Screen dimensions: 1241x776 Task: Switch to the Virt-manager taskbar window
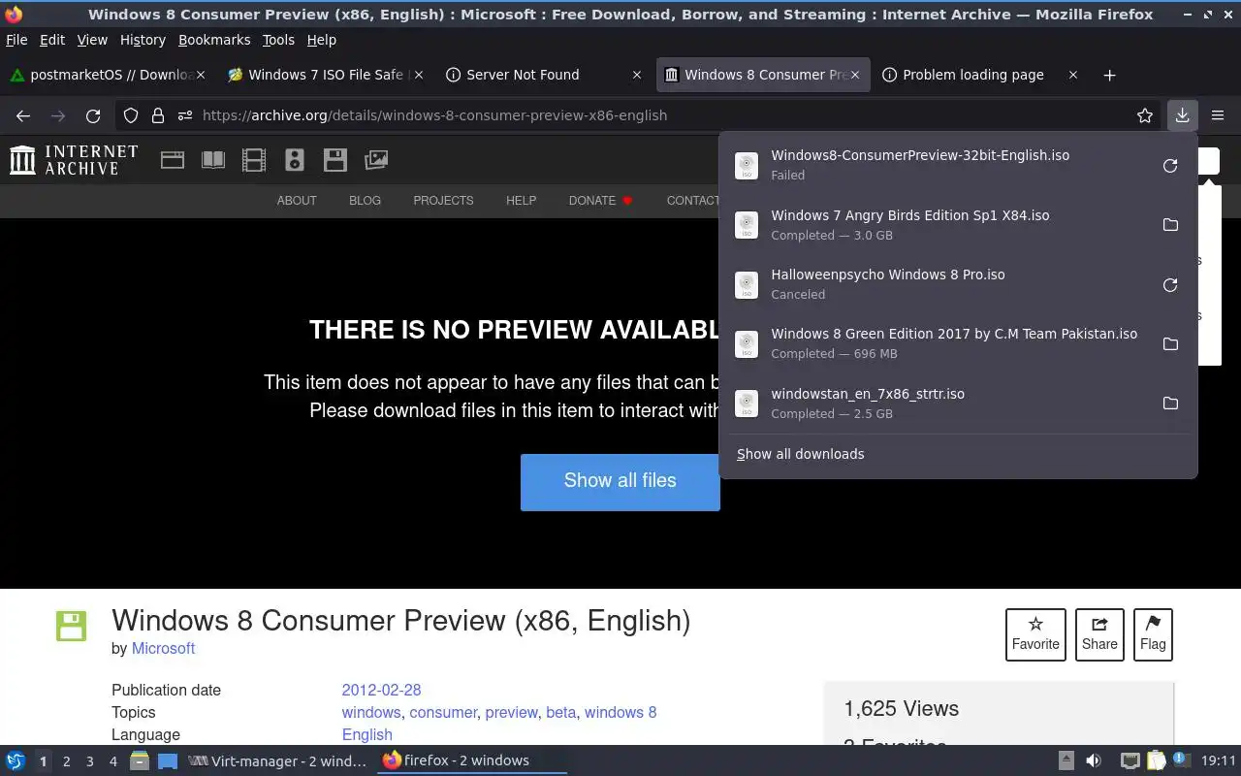tap(278, 761)
